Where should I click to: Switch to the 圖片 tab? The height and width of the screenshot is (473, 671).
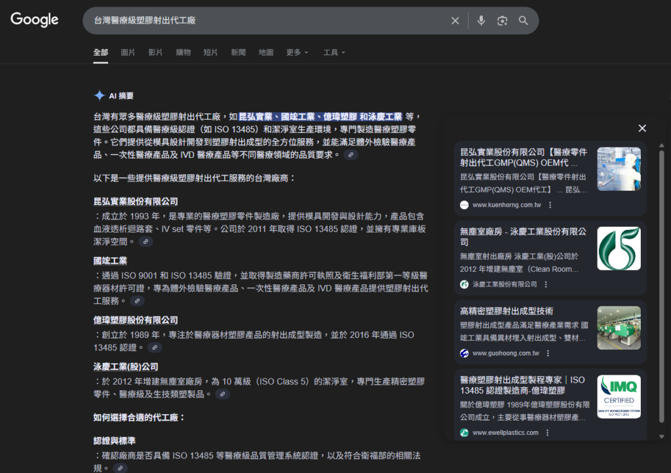coord(128,52)
